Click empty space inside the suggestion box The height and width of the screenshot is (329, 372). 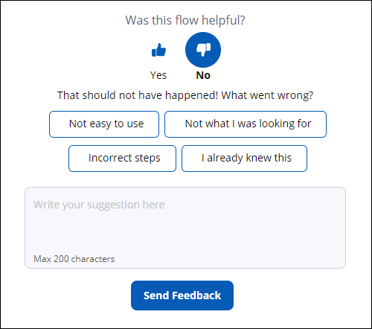(223, 233)
